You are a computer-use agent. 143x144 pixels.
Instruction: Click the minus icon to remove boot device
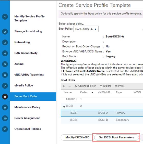(69, 86)
